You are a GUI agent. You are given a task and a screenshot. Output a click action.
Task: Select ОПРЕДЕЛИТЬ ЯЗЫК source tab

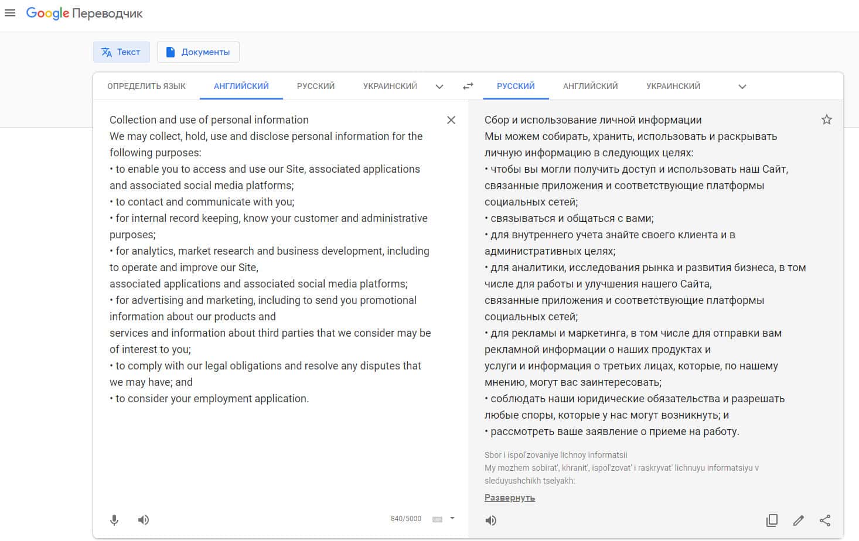(146, 86)
